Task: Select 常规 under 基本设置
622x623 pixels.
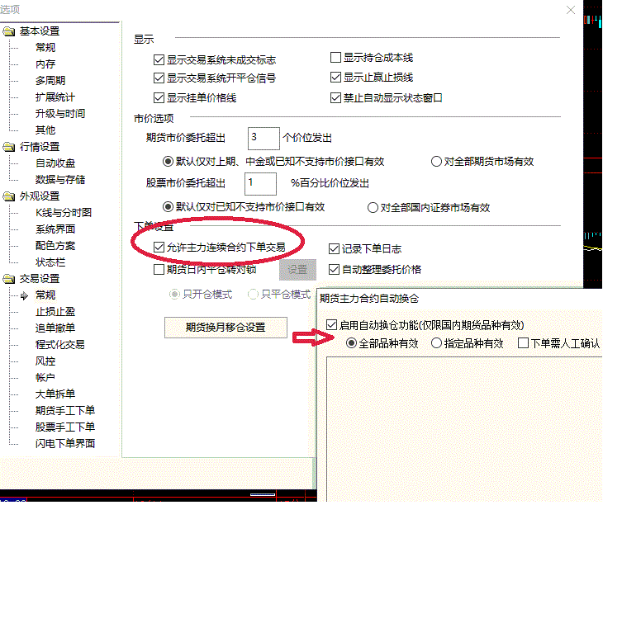Action: coord(45,48)
